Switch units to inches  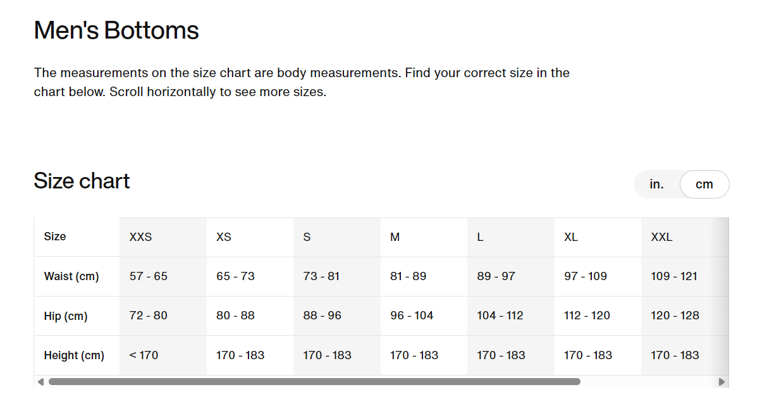point(656,184)
